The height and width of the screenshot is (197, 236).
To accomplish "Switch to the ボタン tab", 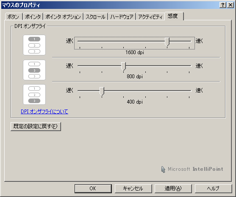I will coord(14,16).
